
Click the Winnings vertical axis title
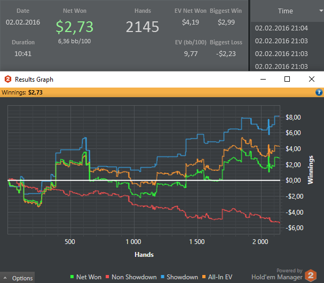310,170
